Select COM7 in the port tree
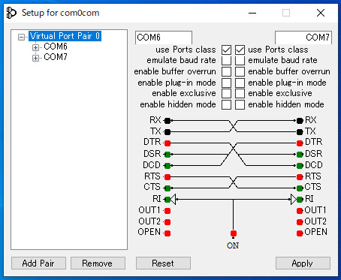Viewport: 341px width, 280px height. [x=56, y=57]
